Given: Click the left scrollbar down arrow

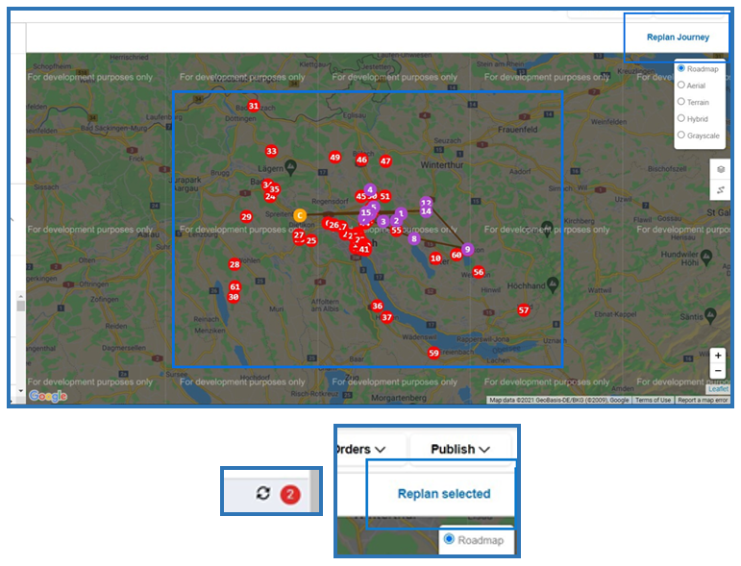Looking at the screenshot, I should (21, 391).
